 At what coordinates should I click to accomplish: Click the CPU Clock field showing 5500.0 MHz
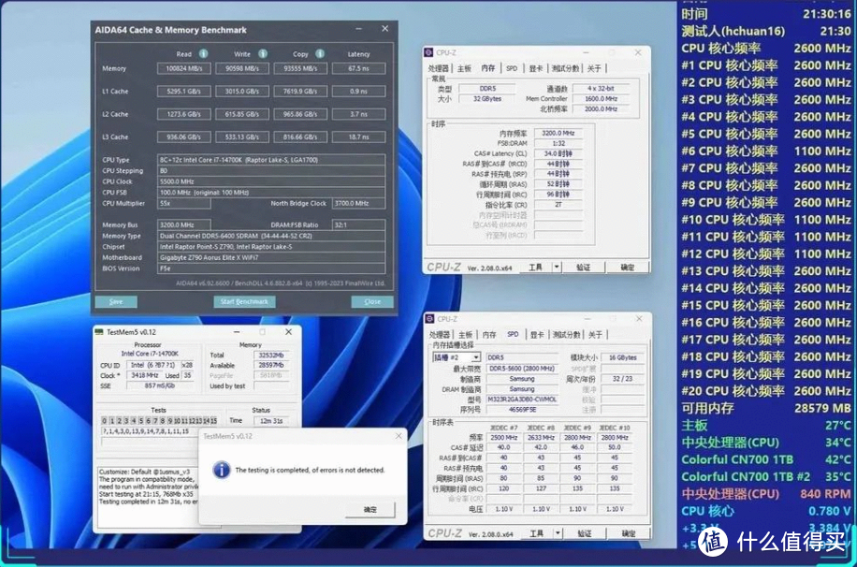pos(271,182)
